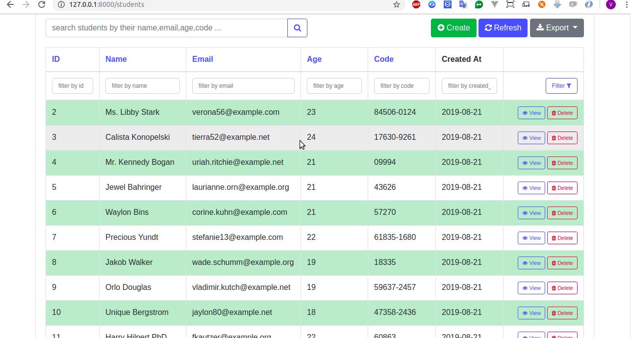View Unique Bergstrom's record
This screenshot has width=631, height=338.
(x=531, y=313)
